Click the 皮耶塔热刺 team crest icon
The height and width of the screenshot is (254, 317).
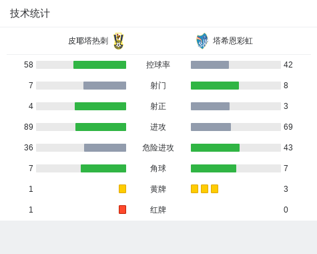point(119,41)
